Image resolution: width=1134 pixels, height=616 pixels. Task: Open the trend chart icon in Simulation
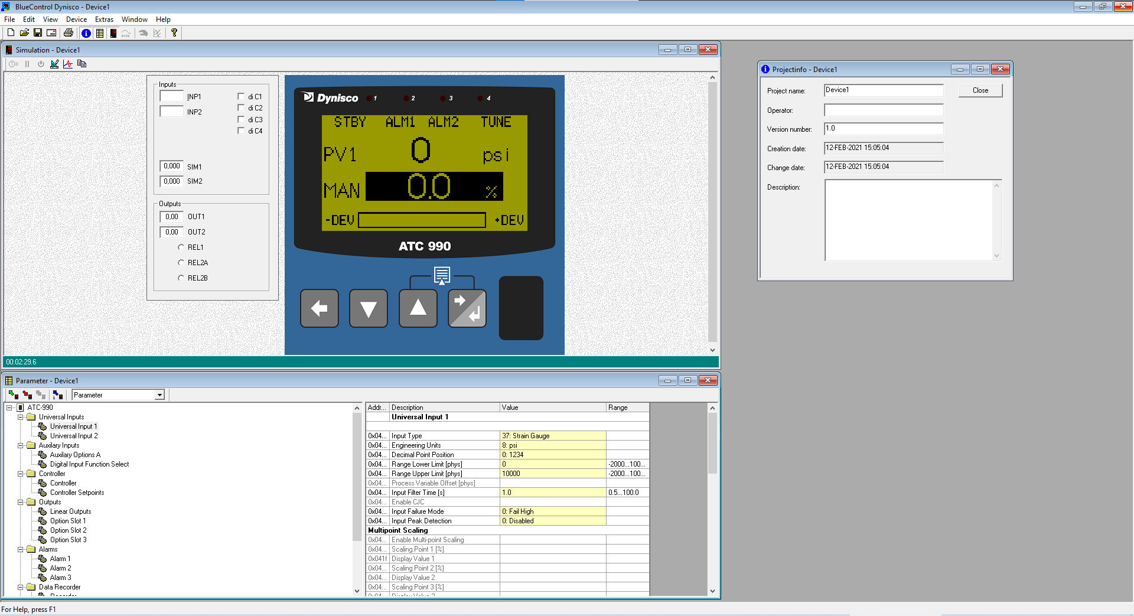[68, 64]
